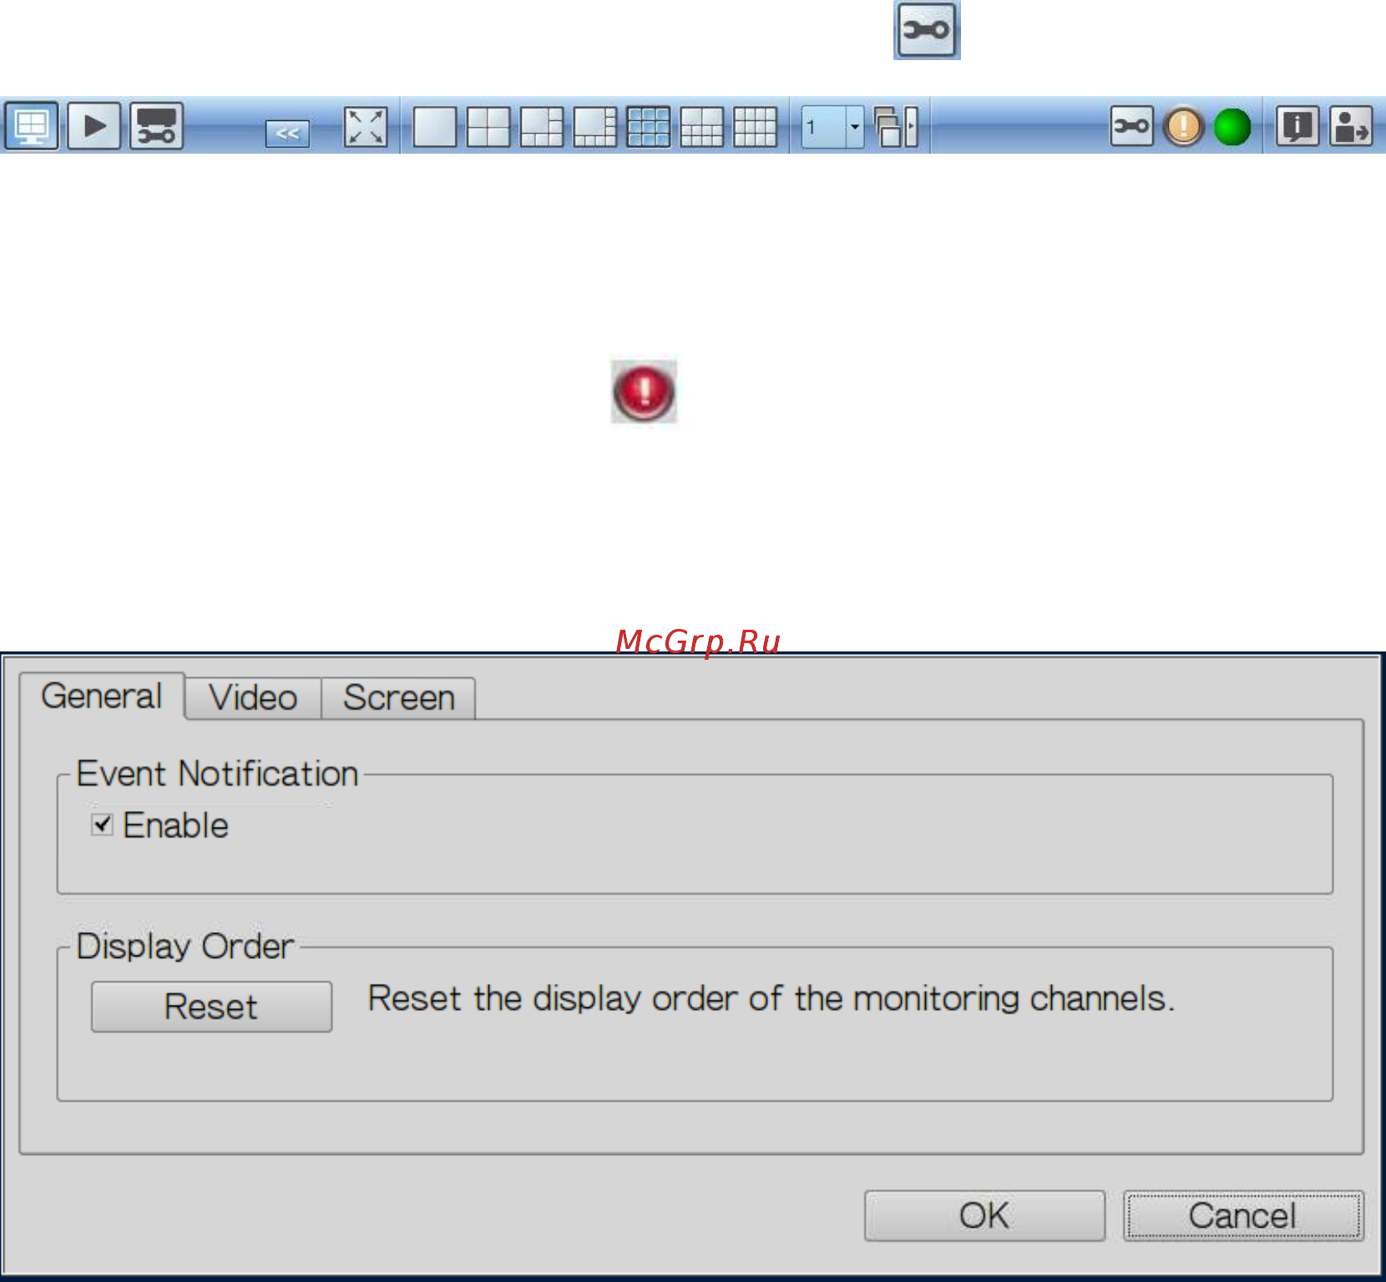Select single-channel layout

[x=434, y=127]
